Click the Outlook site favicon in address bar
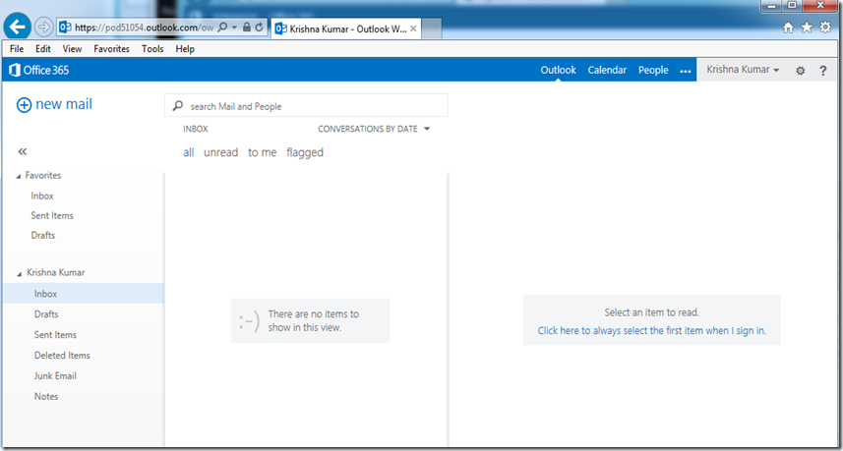Image resolution: width=843 pixels, height=451 pixels. [66, 27]
